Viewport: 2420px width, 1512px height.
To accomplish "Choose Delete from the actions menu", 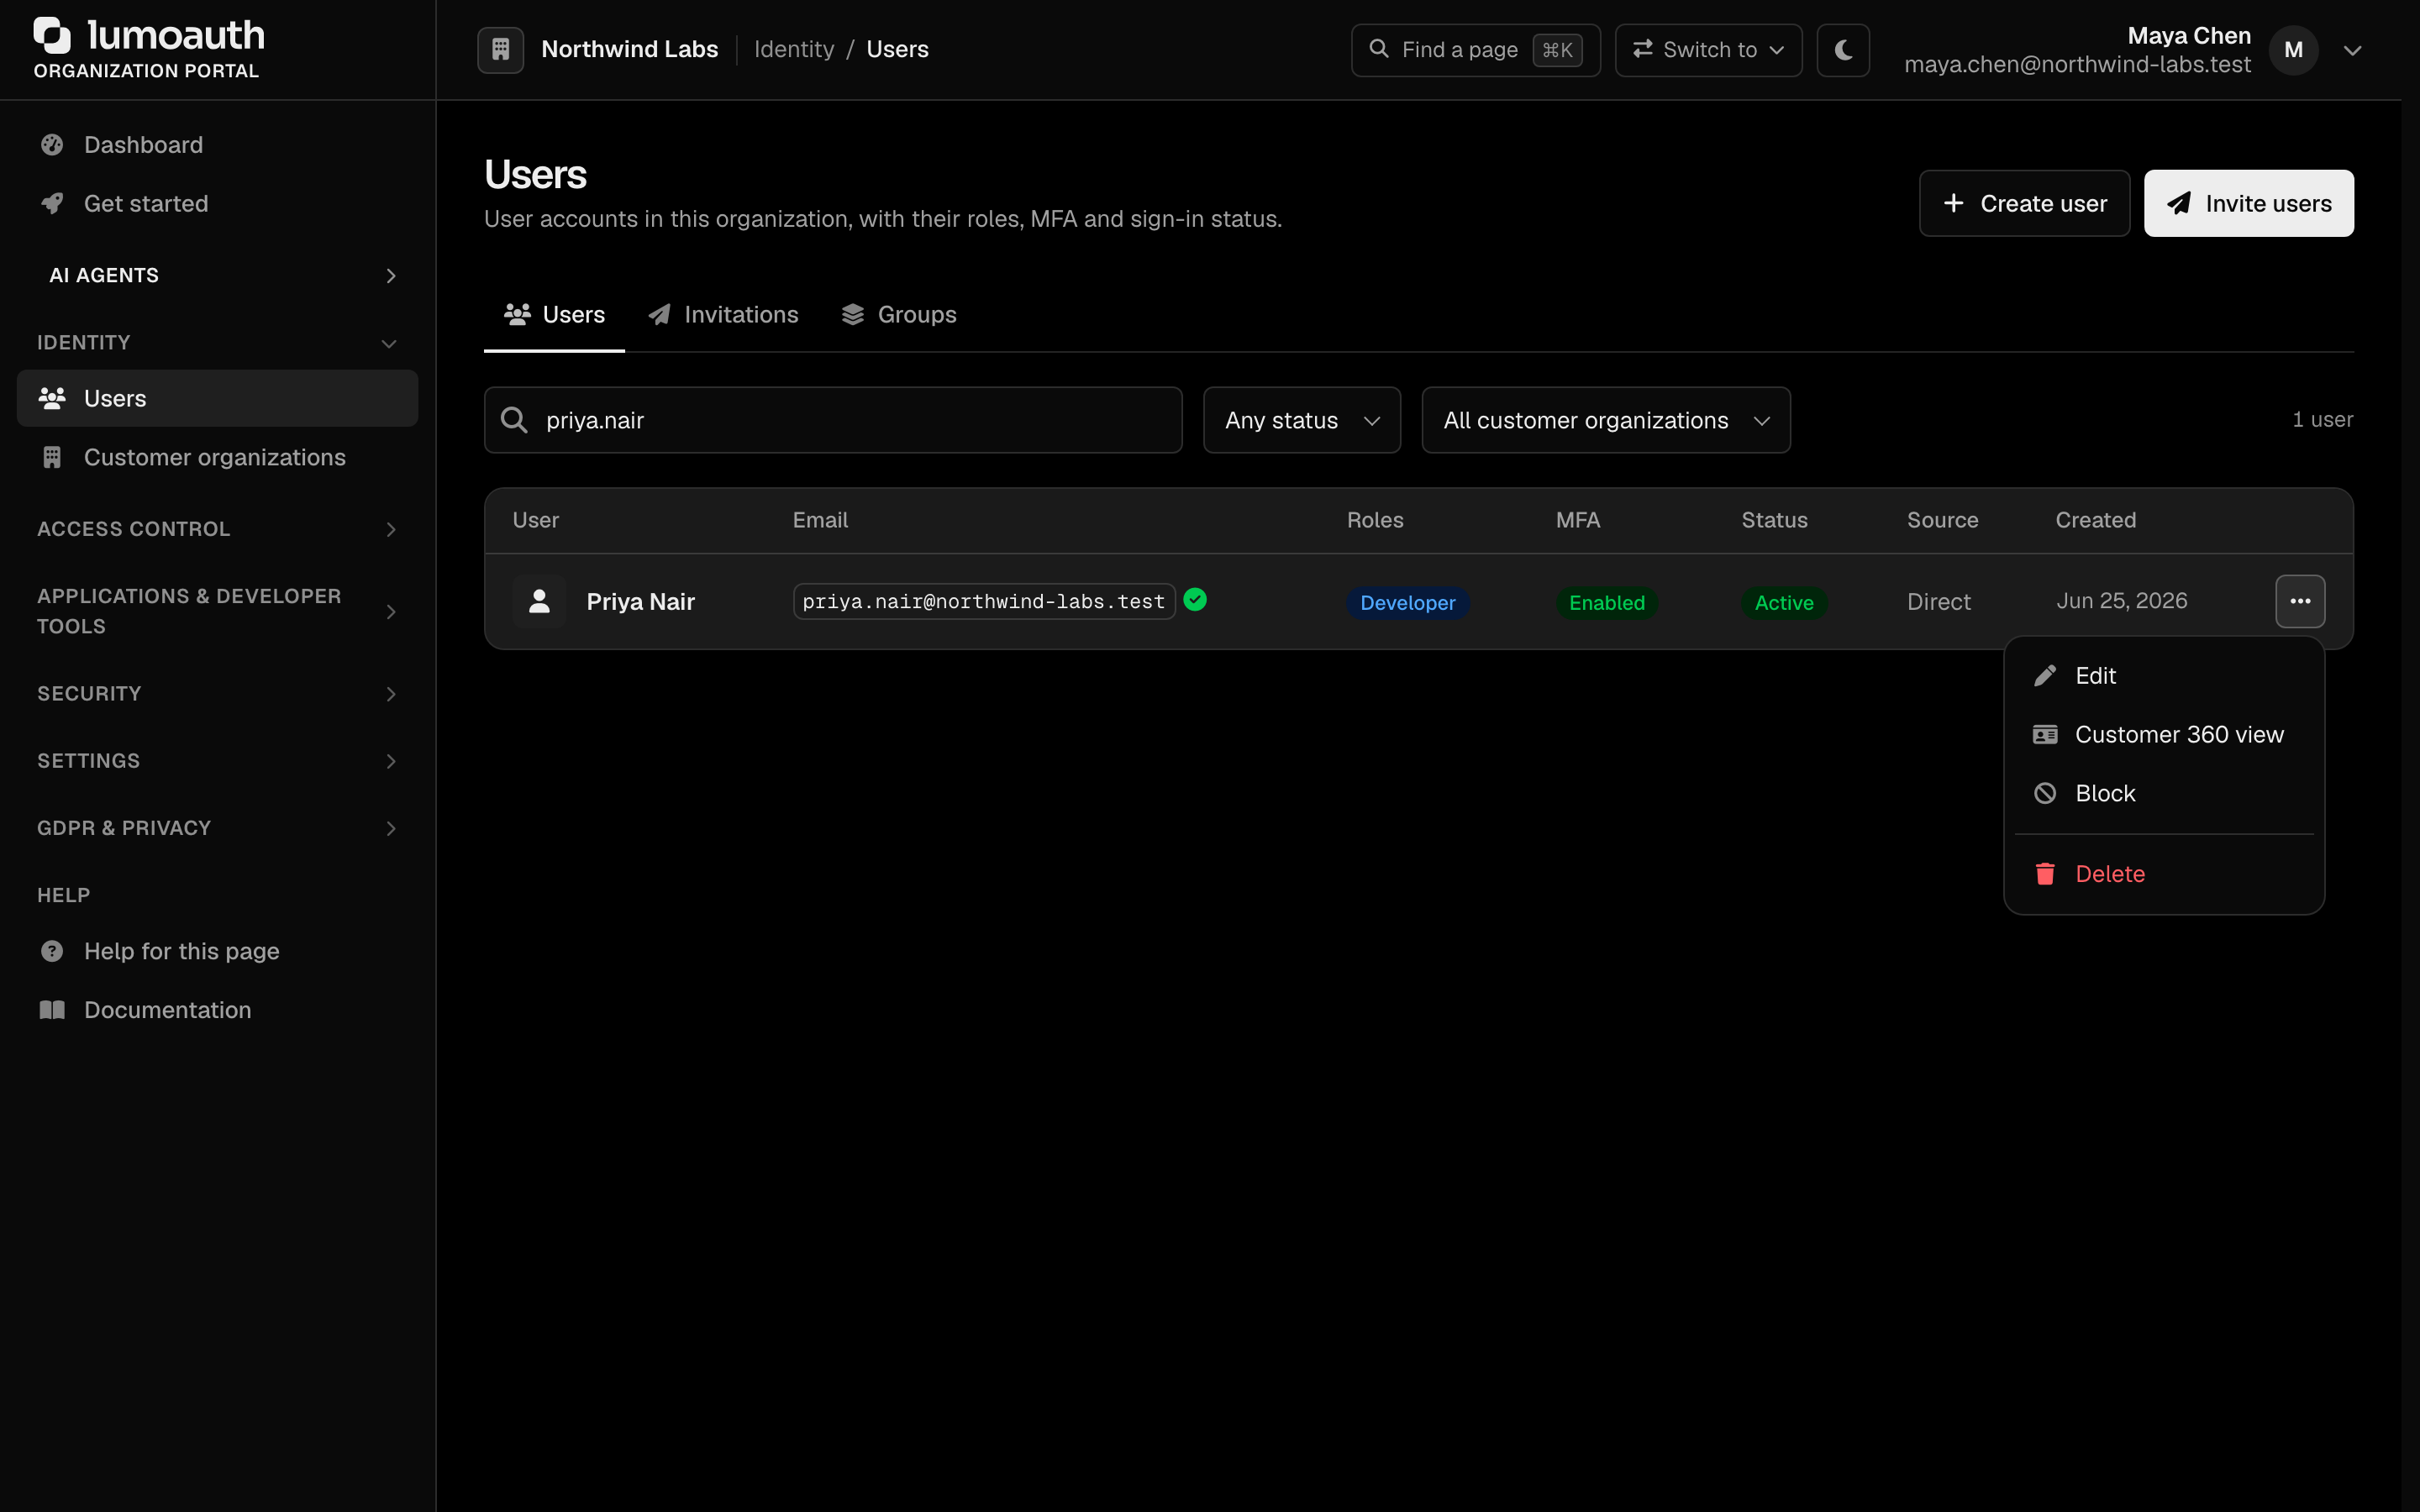I will (2164, 874).
